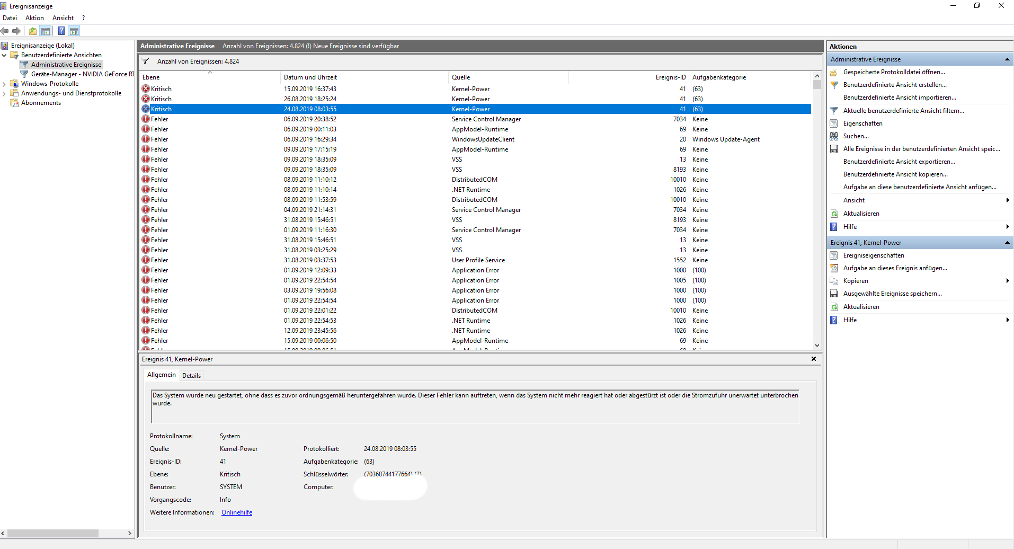Click Benutzerdefinierte Ansicht kopieren
This screenshot has height=549, width=1014.
(895, 174)
